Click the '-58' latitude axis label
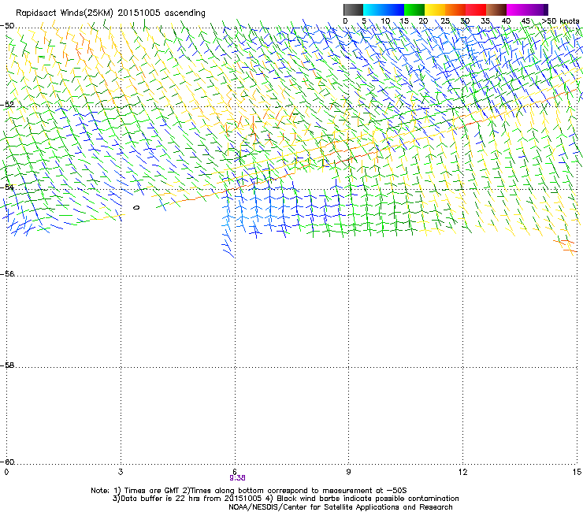This screenshot has height=512, width=583. (x=7, y=365)
